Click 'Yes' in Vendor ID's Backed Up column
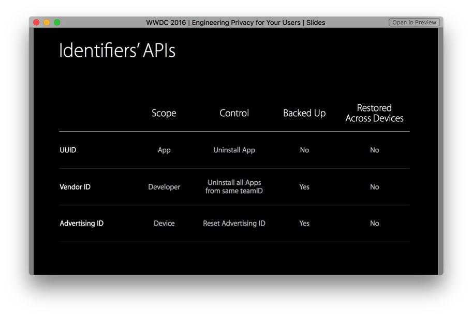The height and width of the screenshot is (316, 472). pyautogui.click(x=304, y=187)
